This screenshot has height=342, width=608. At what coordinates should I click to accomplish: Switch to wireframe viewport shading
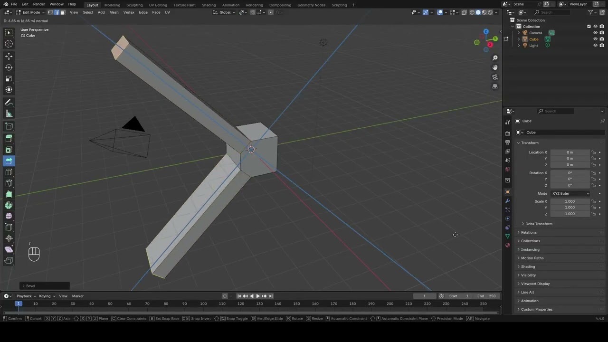coord(472,12)
